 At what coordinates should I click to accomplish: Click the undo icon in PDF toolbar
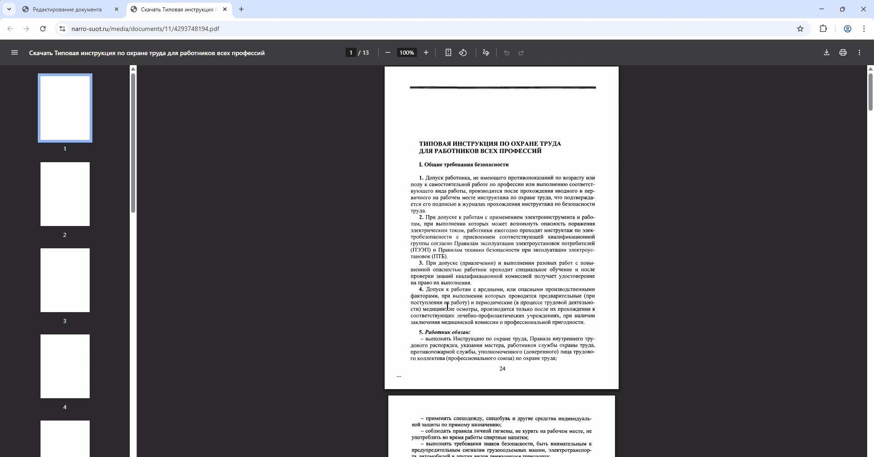(507, 53)
